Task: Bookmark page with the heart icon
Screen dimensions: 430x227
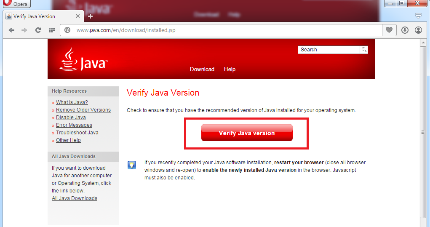Action: tap(389, 30)
